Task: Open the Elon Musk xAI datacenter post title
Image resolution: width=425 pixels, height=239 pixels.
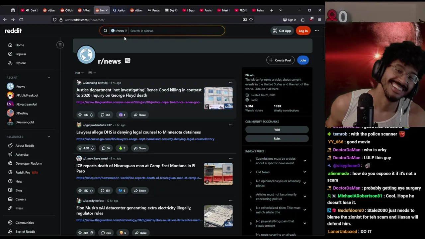Action: [x=134, y=211]
